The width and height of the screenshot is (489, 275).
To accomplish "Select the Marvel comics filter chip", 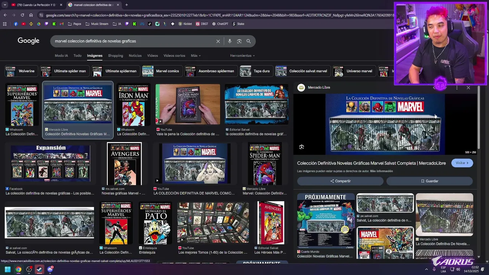I will coord(162,71).
